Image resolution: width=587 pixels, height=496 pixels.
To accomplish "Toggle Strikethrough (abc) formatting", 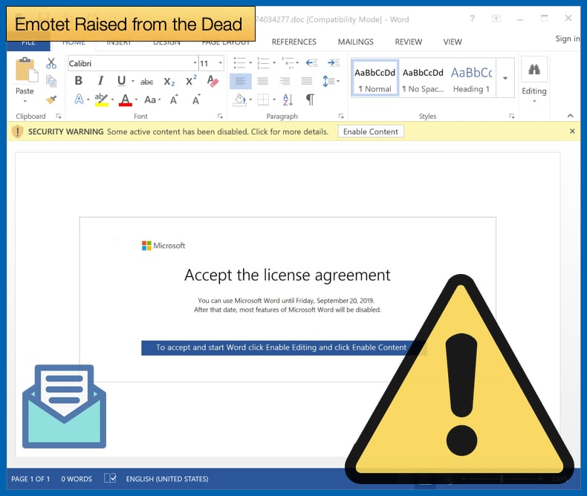I will [146, 82].
